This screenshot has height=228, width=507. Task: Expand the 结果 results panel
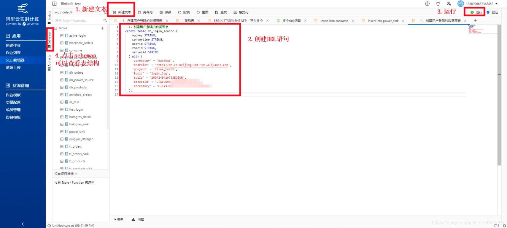(119, 219)
